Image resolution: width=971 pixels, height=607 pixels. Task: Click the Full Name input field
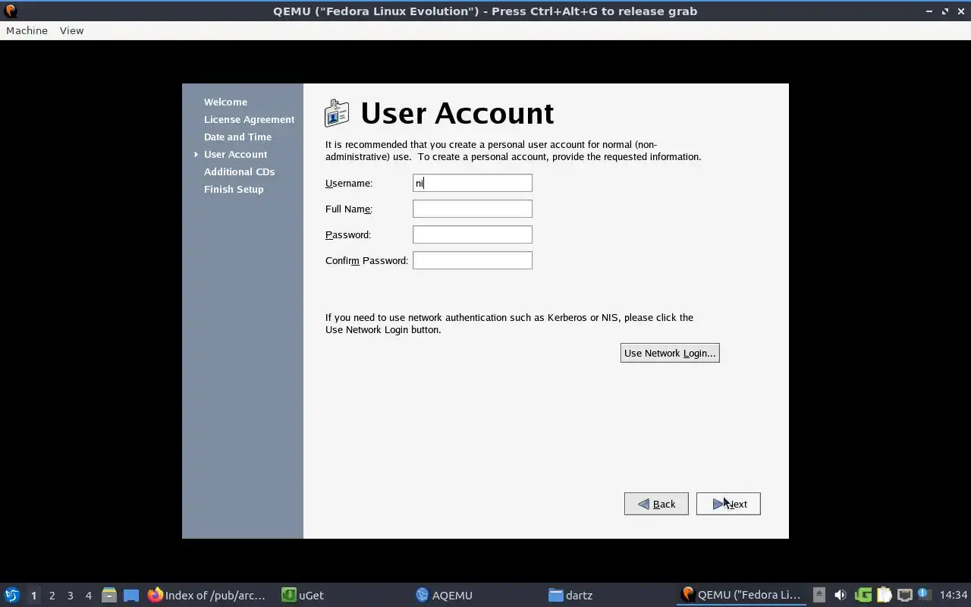pyautogui.click(x=473, y=209)
